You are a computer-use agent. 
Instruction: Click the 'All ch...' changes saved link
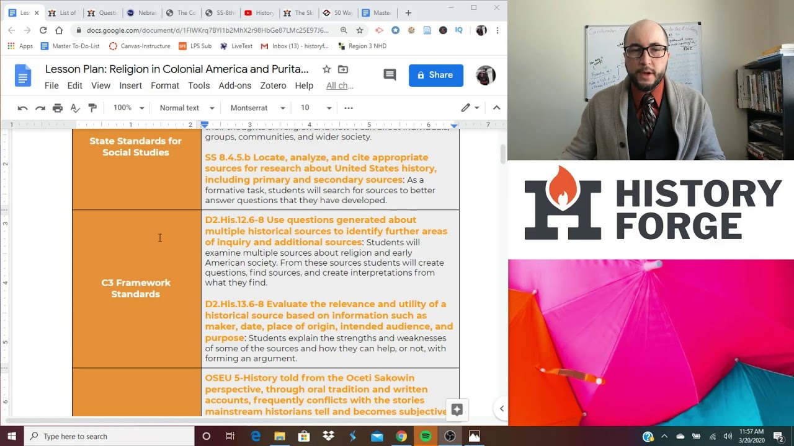click(340, 85)
